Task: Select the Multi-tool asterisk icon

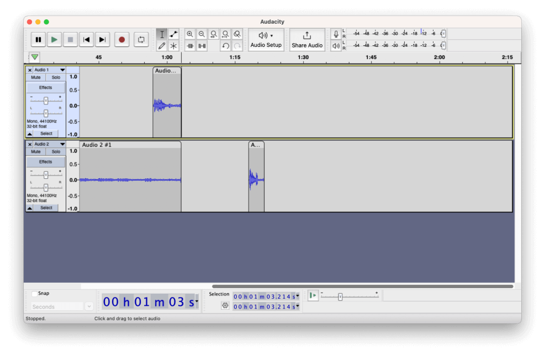Action: [x=173, y=46]
